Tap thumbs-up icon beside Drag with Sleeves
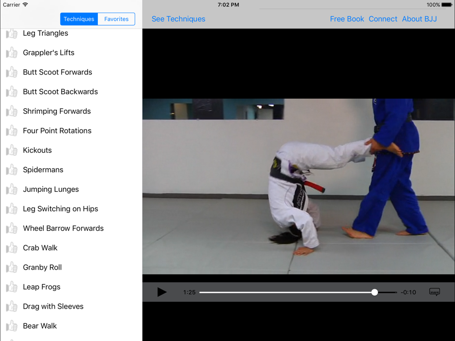The width and height of the screenshot is (455, 341). click(12, 306)
